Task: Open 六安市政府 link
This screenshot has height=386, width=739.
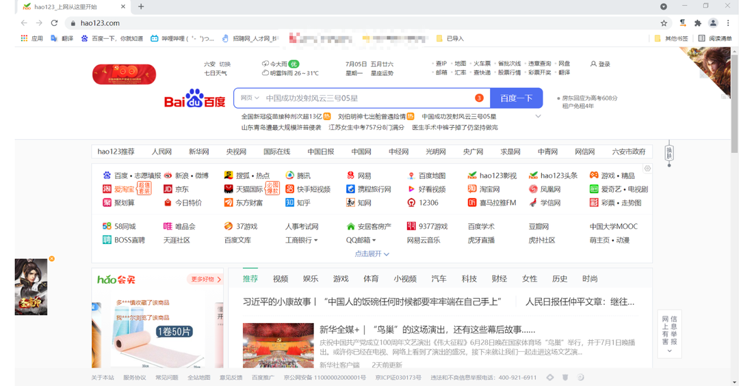Action: point(629,152)
